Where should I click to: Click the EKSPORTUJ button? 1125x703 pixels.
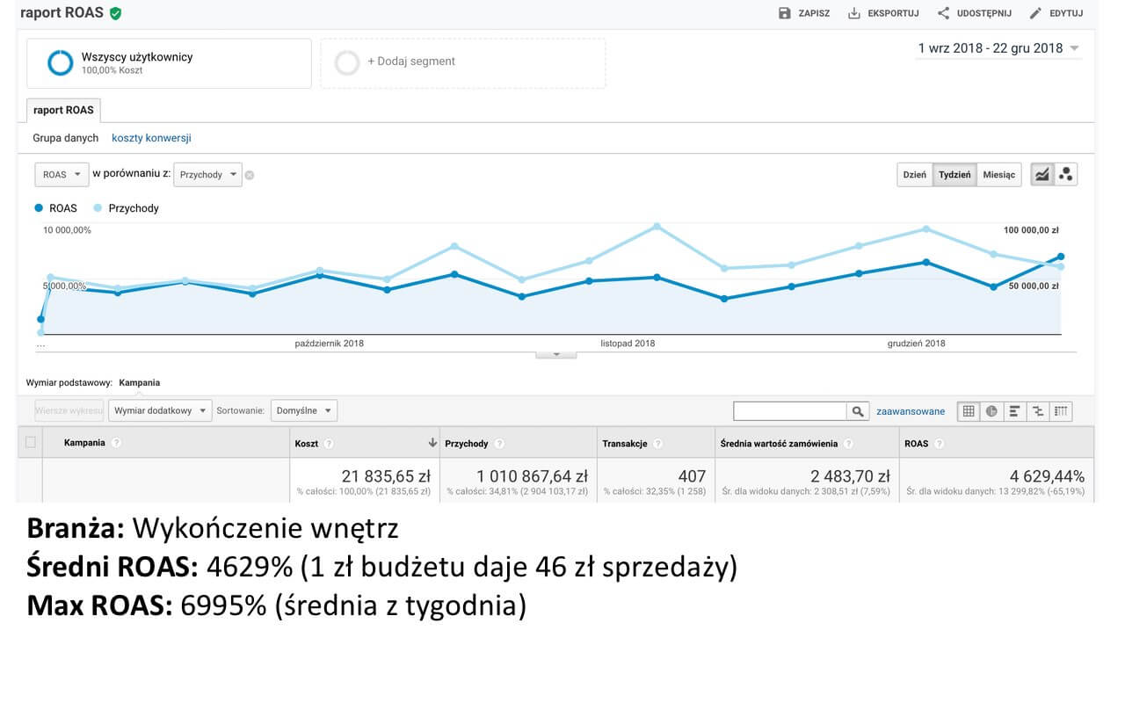coord(883,13)
